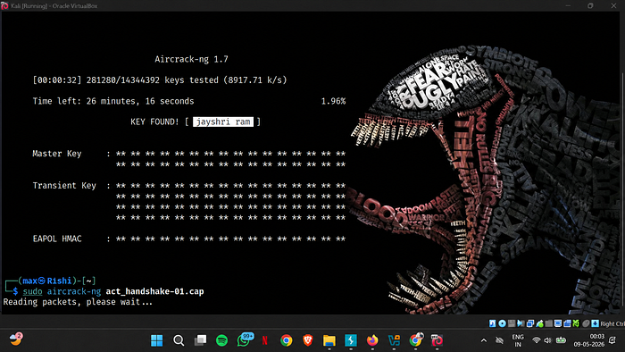
Task: Close the Kali VirtualBox window
Action: click(x=613, y=5)
